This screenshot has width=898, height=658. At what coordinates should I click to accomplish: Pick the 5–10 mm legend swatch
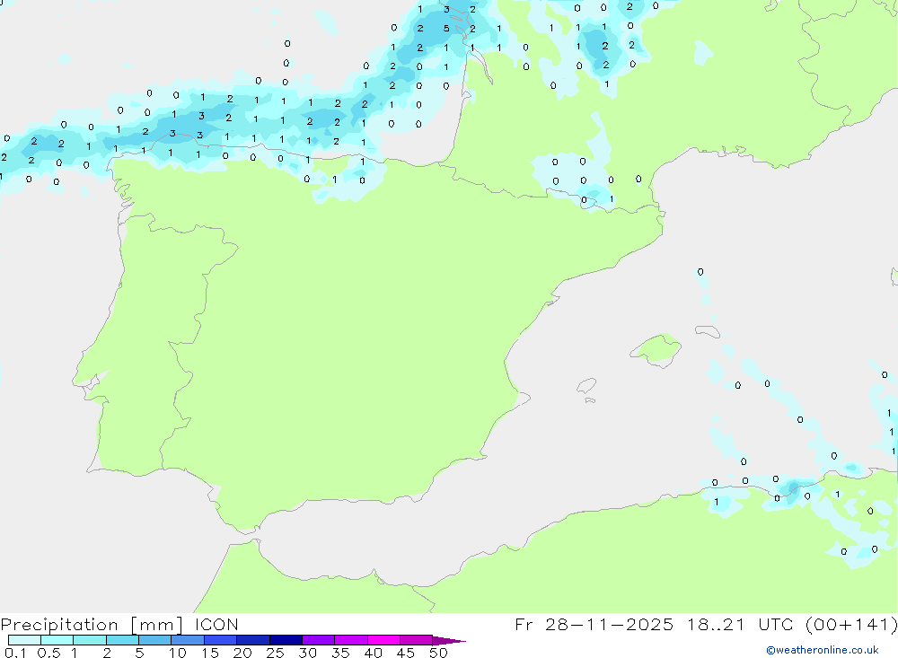point(154,640)
